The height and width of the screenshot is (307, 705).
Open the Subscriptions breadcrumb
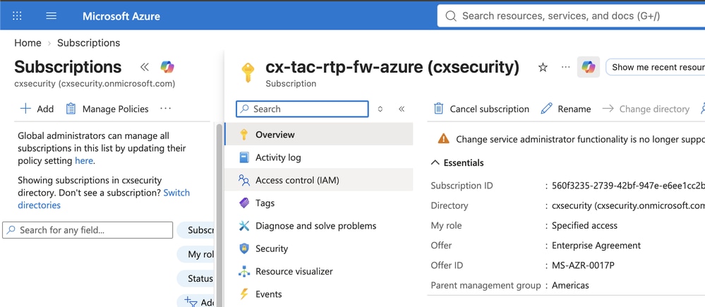click(89, 43)
